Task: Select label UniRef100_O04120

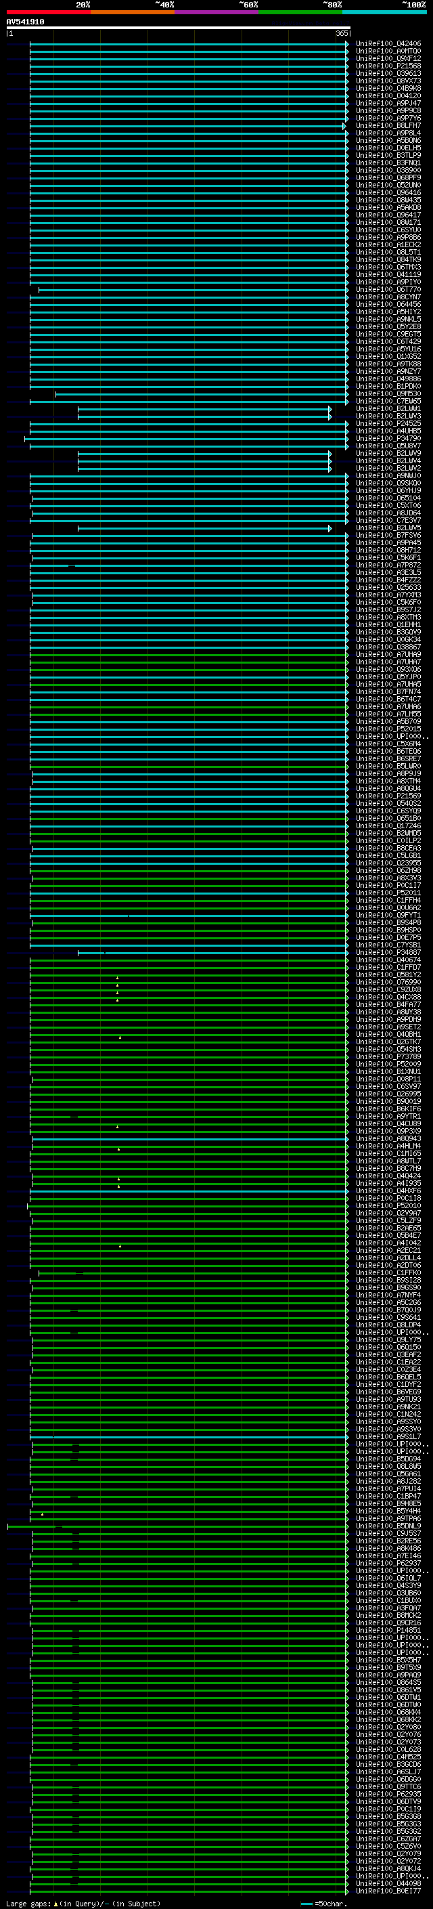Action: 388,95
